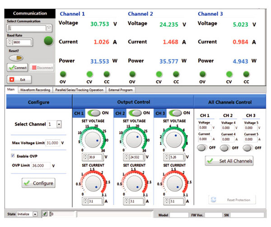Click All Channels Current 5 field
The image size is (271, 227).
[251, 139]
